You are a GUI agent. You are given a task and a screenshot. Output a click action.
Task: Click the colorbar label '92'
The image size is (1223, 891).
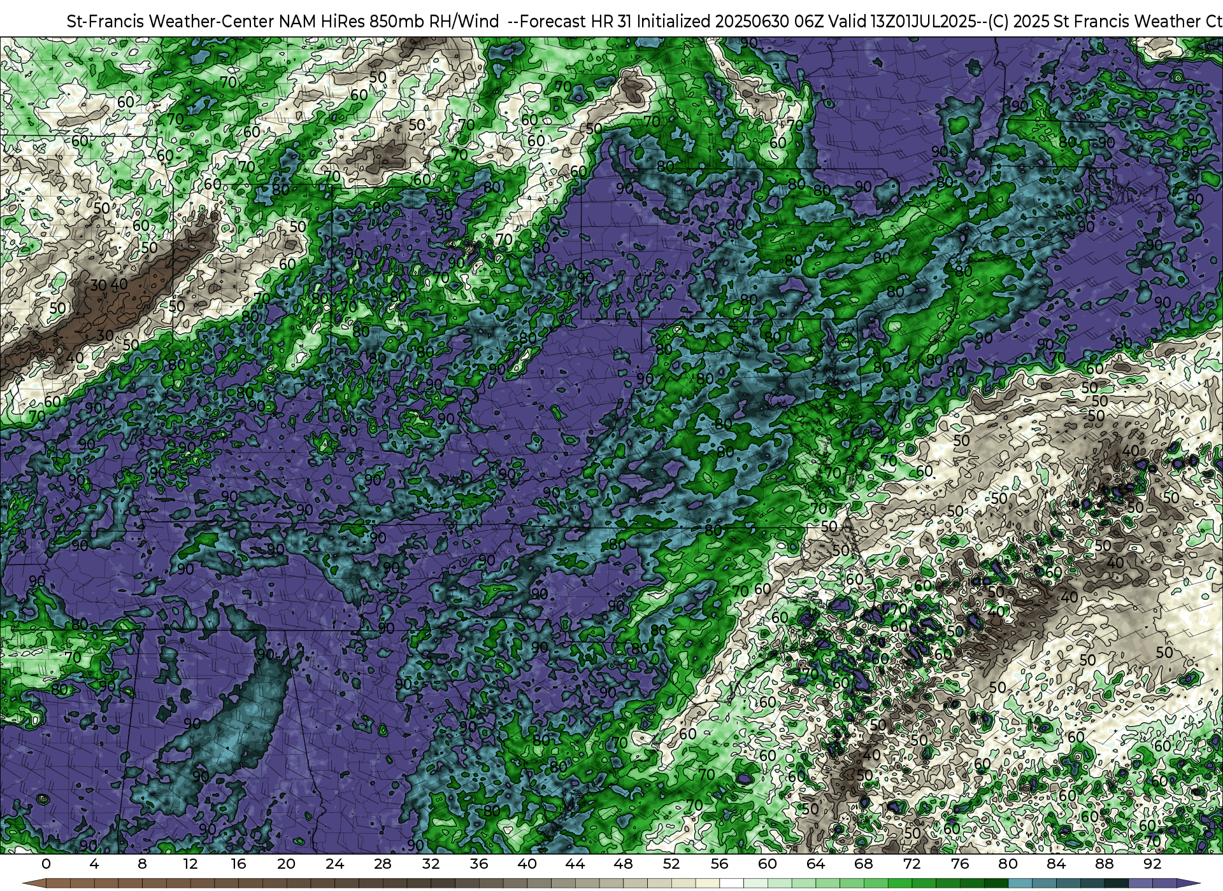click(1152, 864)
